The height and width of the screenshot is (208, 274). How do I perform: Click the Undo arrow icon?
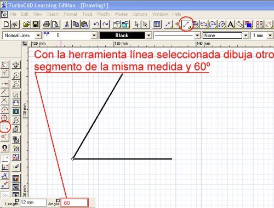click(x=96, y=24)
